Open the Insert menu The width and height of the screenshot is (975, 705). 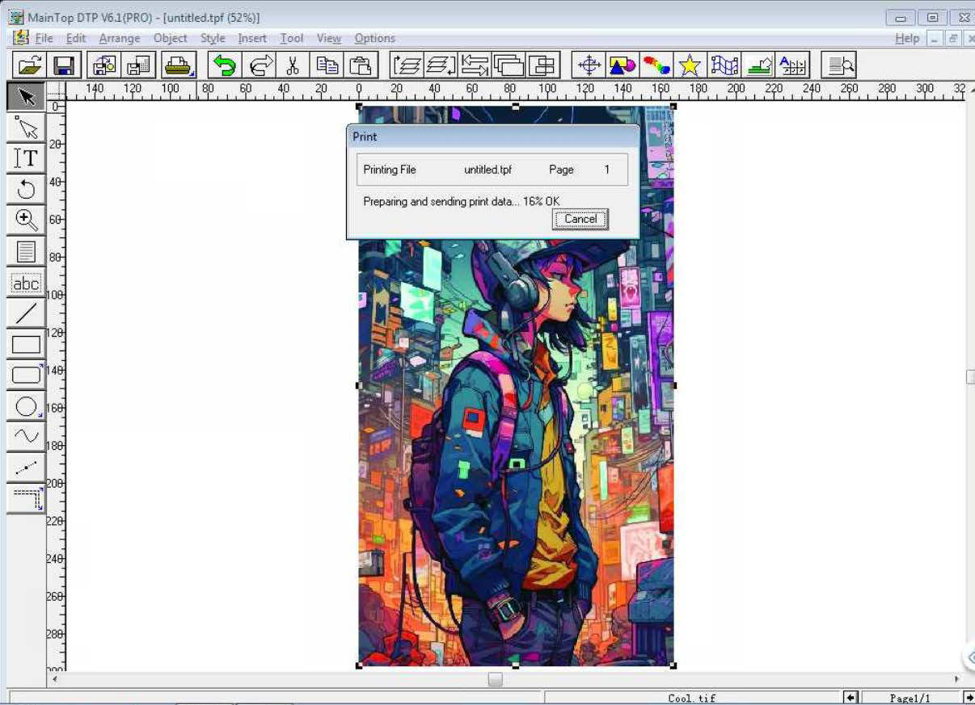(252, 38)
